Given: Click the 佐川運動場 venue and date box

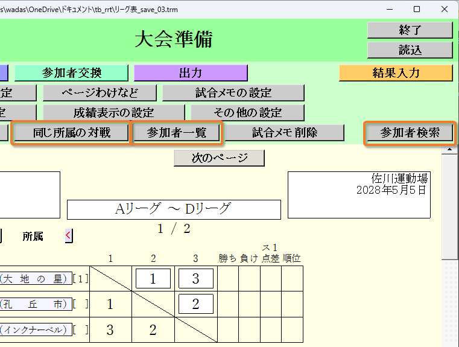Looking at the screenshot, I should 359,195.
